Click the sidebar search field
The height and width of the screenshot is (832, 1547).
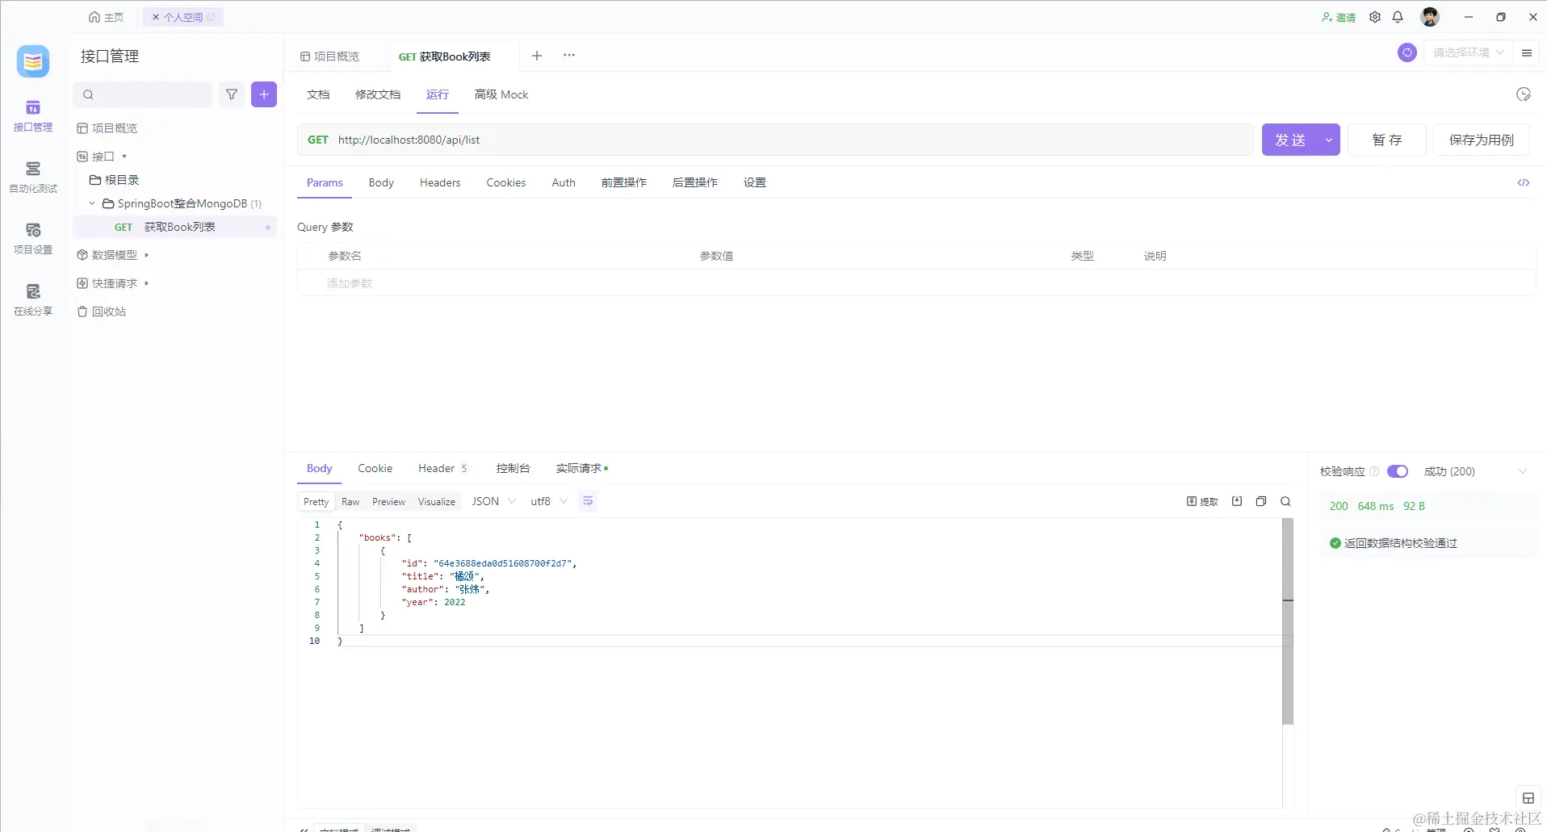coord(143,94)
